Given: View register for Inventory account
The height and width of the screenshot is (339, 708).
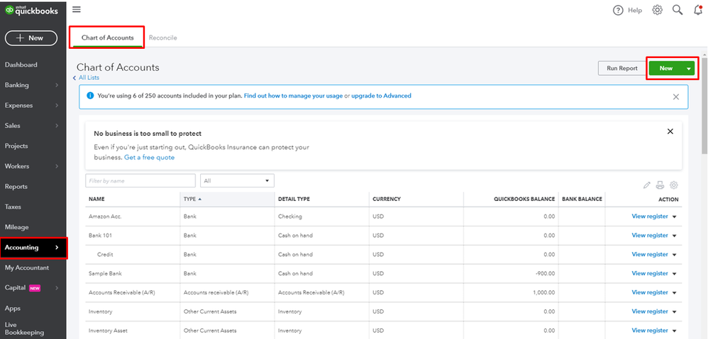Looking at the screenshot, I should pos(649,311).
